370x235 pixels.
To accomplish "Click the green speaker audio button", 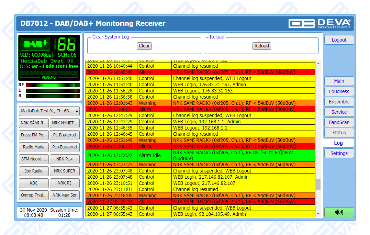I will coord(339,212).
